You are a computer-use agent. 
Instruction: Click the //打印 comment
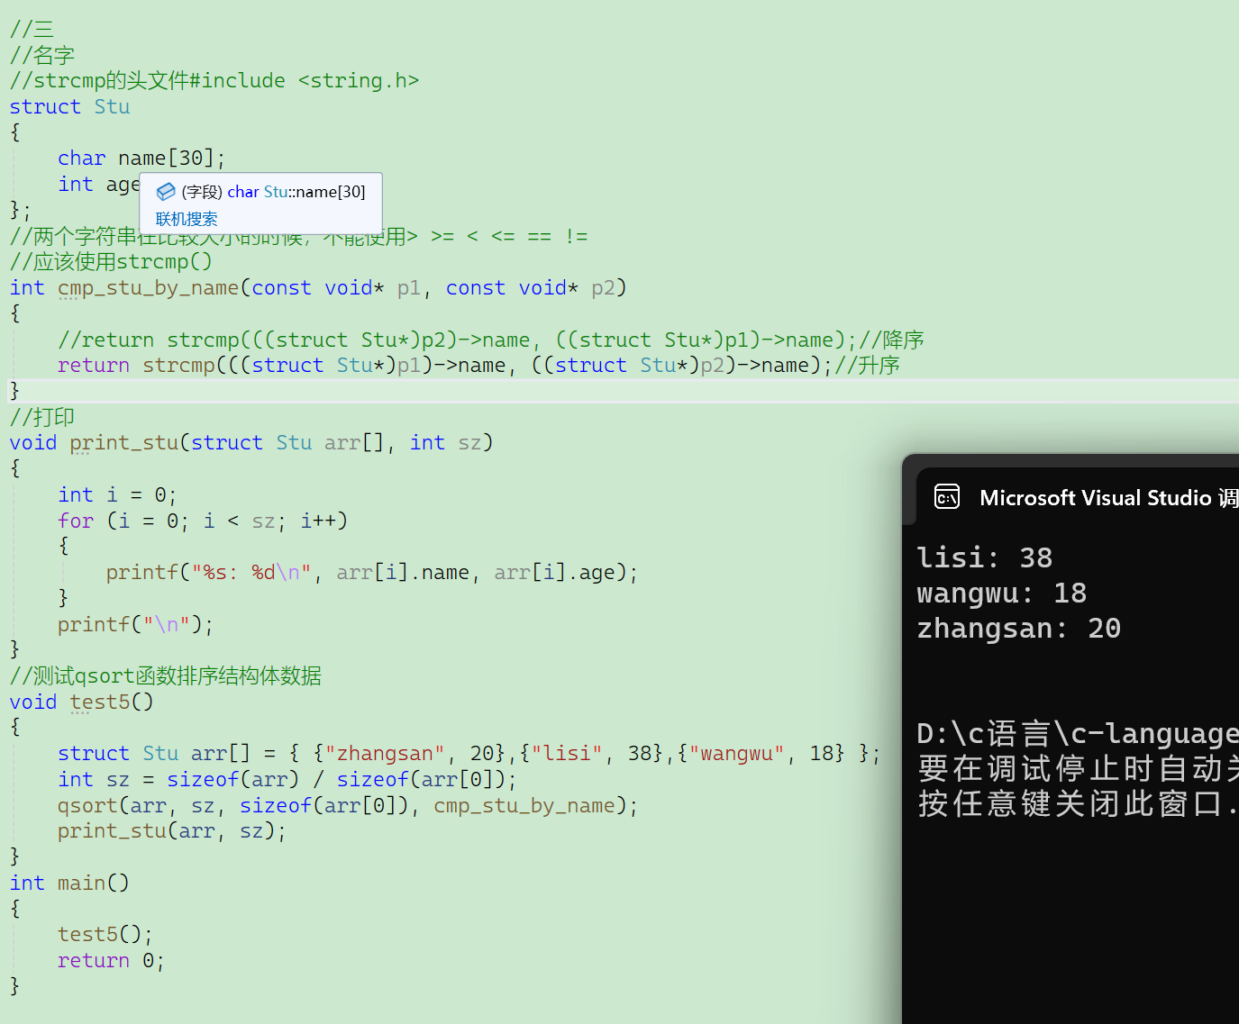(42, 417)
